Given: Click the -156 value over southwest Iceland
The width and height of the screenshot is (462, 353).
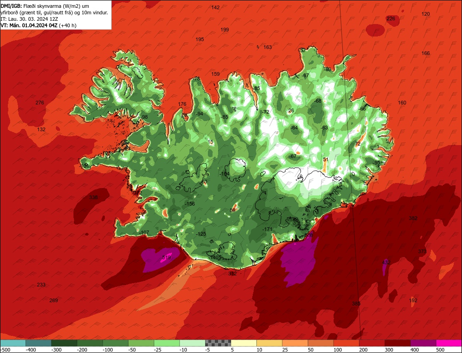Looking at the screenshot, I should click(190, 204).
